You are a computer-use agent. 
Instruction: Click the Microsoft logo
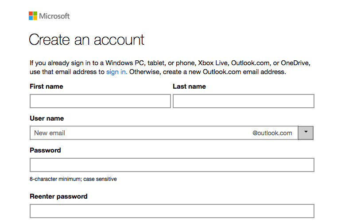tap(49, 16)
